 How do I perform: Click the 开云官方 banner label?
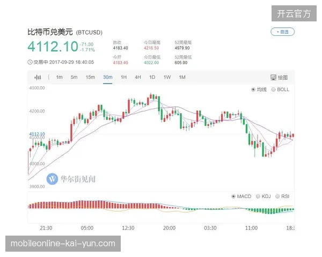click(x=294, y=13)
